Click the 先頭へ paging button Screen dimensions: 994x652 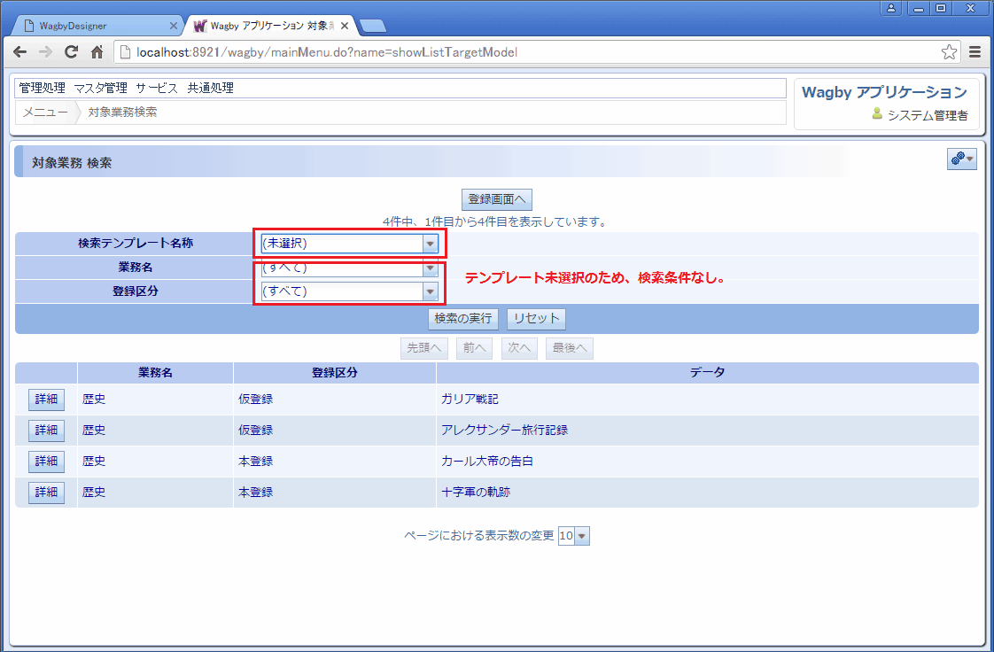click(x=424, y=348)
